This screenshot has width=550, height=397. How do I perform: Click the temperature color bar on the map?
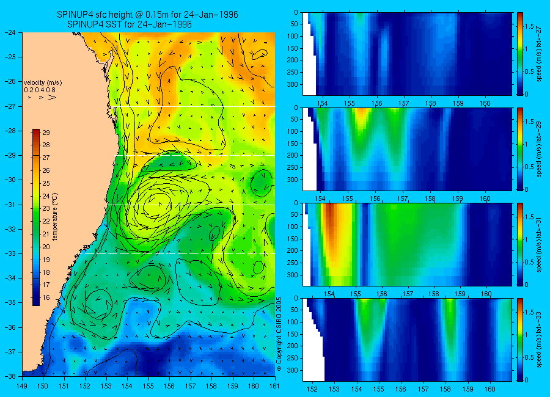[x=36, y=217]
